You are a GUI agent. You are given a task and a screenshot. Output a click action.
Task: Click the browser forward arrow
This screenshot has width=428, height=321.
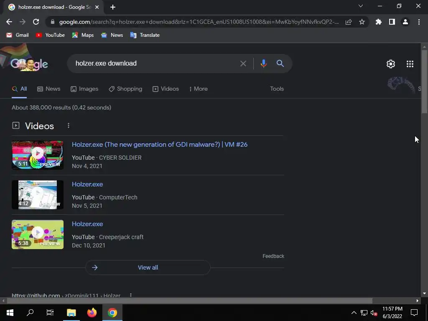[23, 22]
